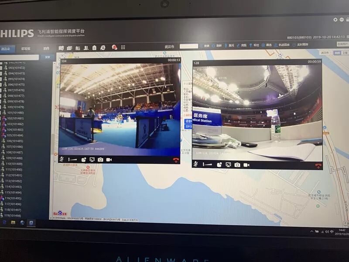This screenshot has width=349, height=262.
Task: Open the online users dropdown at right
Action: point(343,44)
